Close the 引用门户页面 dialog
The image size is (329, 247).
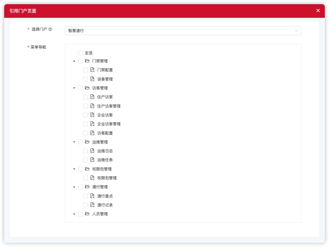(318, 11)
